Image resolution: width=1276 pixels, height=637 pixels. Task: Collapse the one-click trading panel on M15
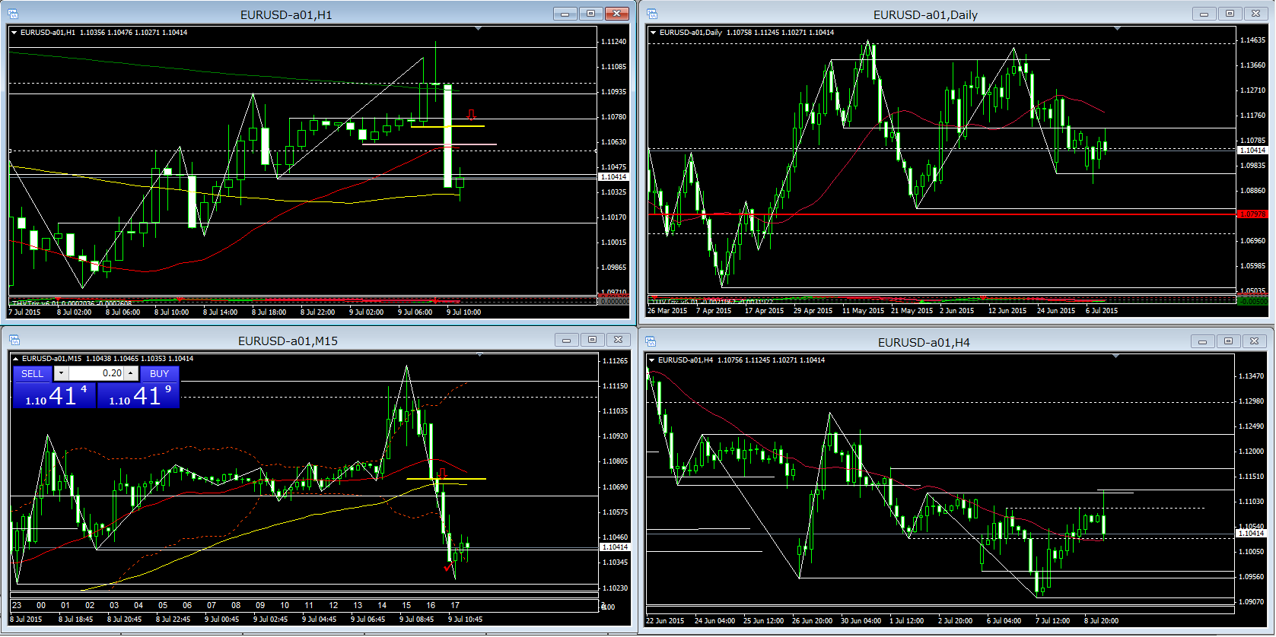16,359
